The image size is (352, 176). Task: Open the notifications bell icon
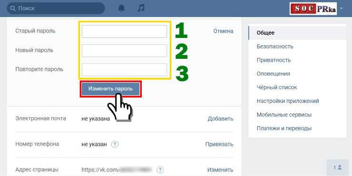click(121, 8)
